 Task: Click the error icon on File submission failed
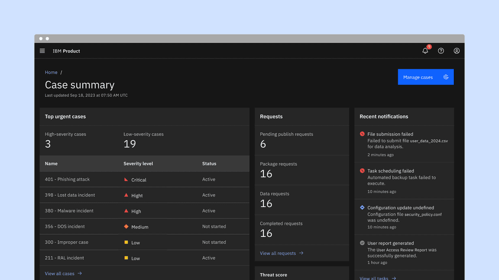[x=363, y=134]
